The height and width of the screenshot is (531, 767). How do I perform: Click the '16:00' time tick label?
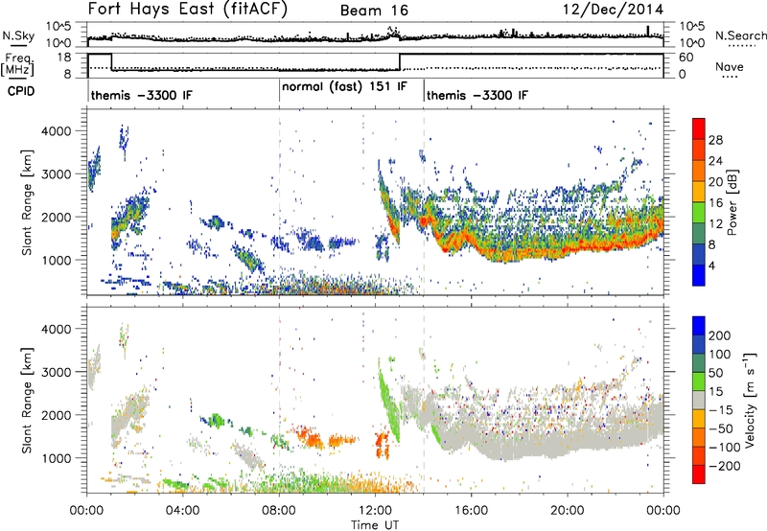point(471,511)
